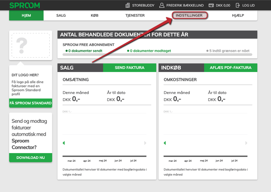271x192 pixels.
Task: Open StoreBuddy calculator icon
Action: 128,6
